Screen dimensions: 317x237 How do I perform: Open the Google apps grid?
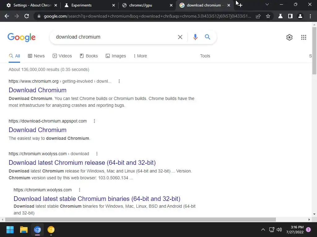coord(304,37)
